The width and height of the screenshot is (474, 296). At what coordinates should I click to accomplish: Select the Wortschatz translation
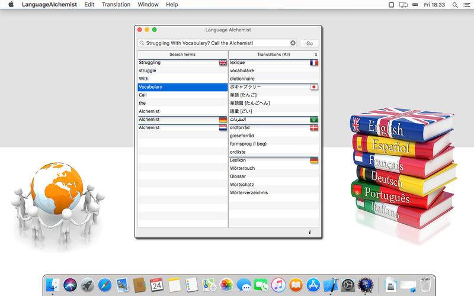(x=274, y=185)
